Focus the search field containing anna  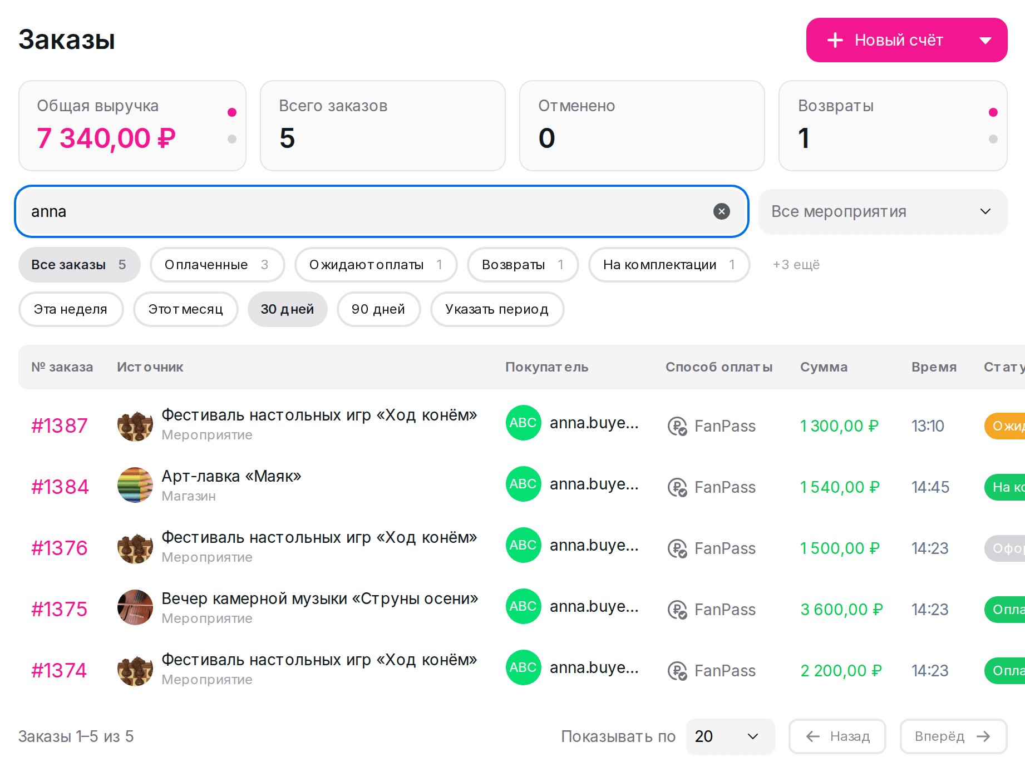click(x=382, y=211)
